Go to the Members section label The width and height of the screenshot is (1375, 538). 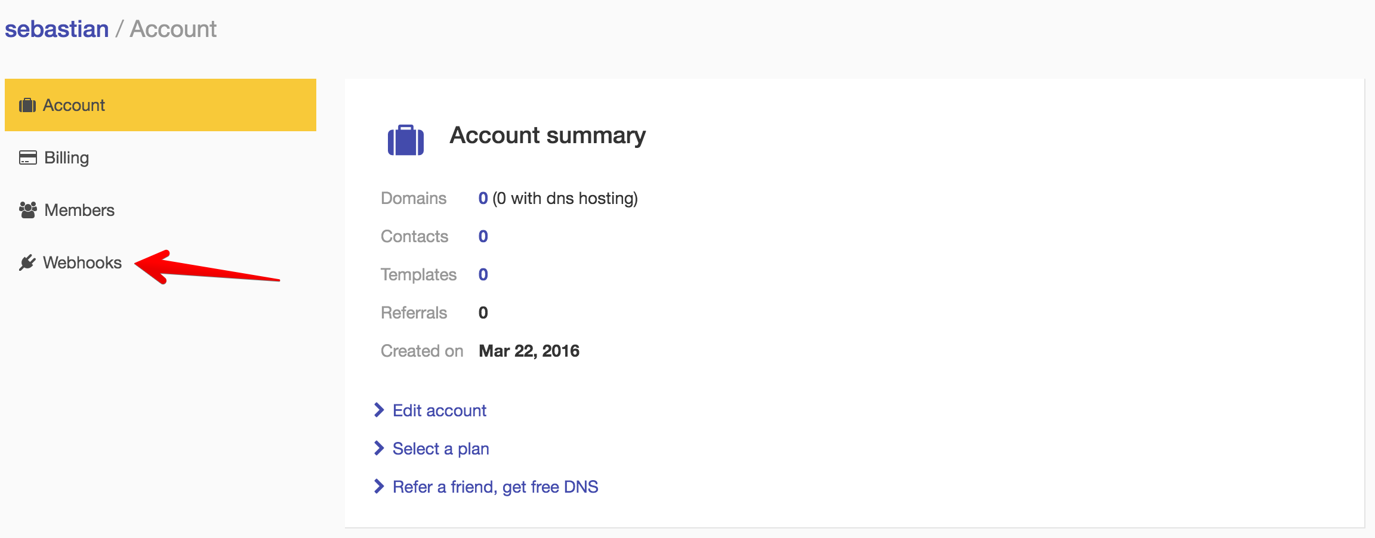coord(79,210)
